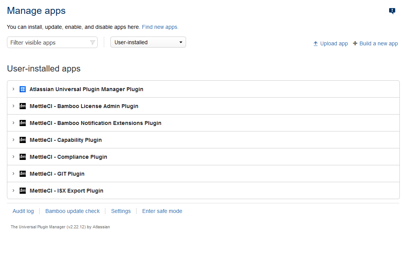Click the MettleCI ISX Export Plugin icon
This screenshot has width=406, height=271.
[x=23, y=191]
